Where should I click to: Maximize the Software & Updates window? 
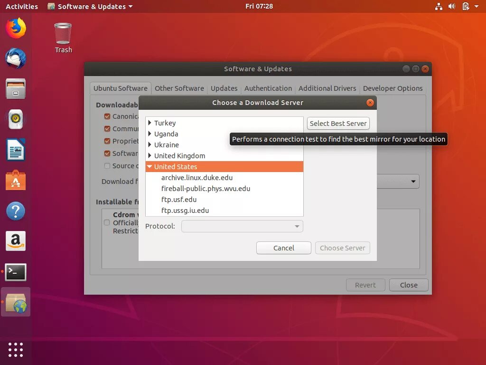[x=416, y=69]
